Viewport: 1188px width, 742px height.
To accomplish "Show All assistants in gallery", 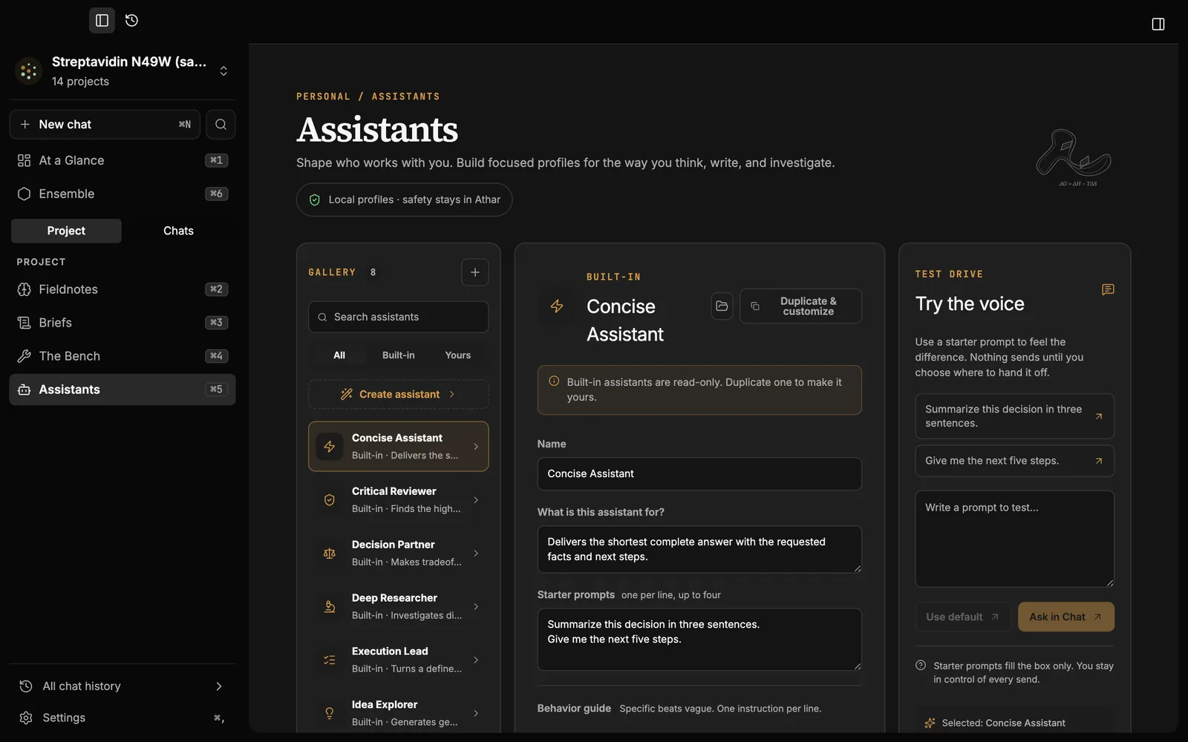I will [339, 355].
